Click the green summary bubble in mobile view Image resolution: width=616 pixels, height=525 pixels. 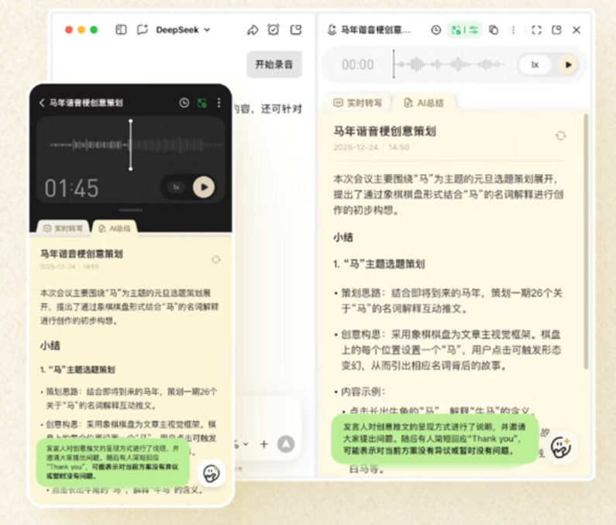click(113, 462)
